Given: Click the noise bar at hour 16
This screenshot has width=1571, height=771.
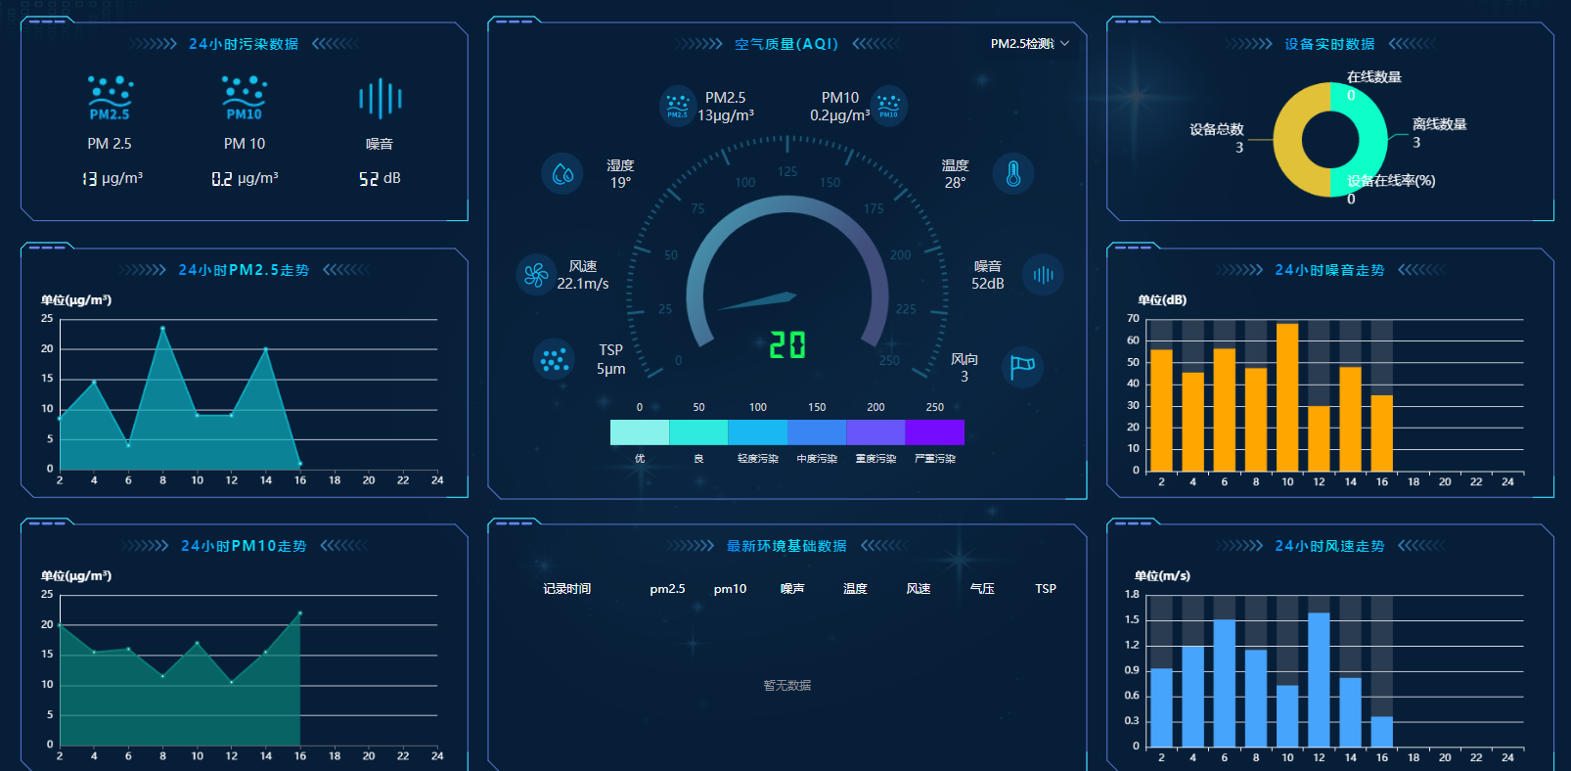Looking at the screenshot, I should tap(1381, 433).
